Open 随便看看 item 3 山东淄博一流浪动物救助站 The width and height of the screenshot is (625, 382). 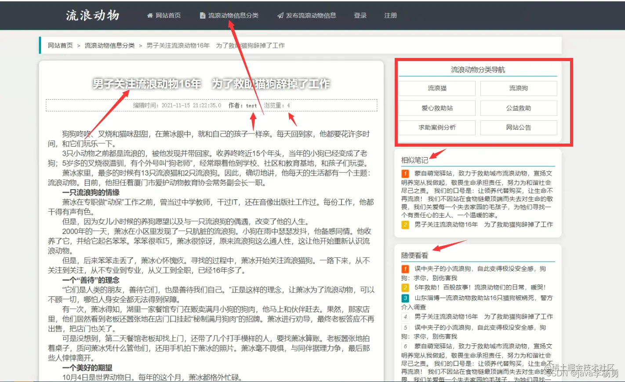coord(477,302)
